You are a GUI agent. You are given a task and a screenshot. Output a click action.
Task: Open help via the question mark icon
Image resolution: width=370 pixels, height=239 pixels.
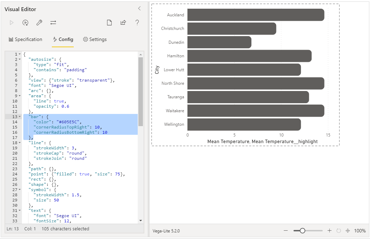point(137,23)
